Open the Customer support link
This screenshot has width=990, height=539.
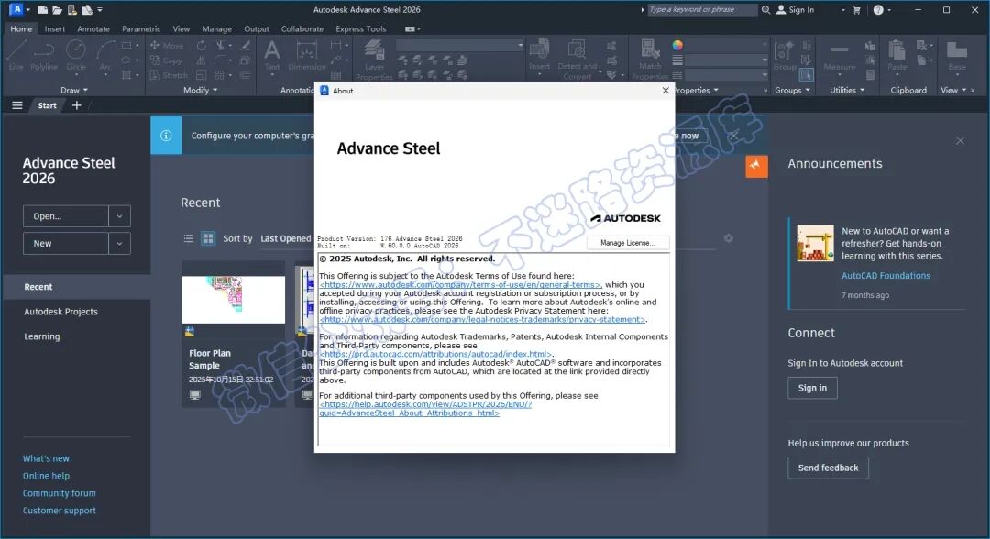click(x=60, y=511)
